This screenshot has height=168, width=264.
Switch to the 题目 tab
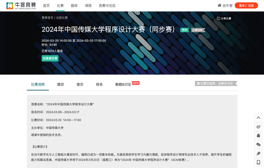(60, 84)
